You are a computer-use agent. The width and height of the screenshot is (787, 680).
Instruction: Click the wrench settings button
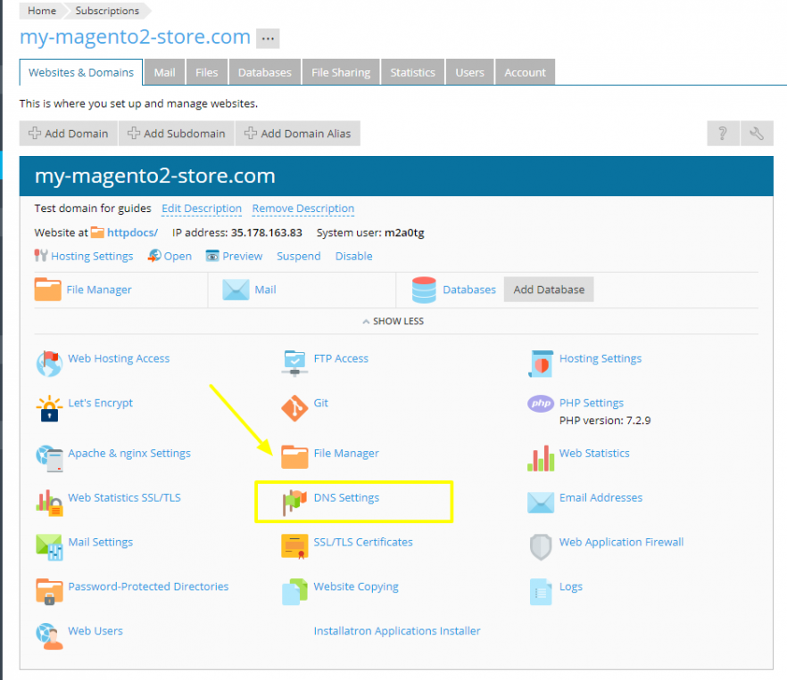(757, 134)
